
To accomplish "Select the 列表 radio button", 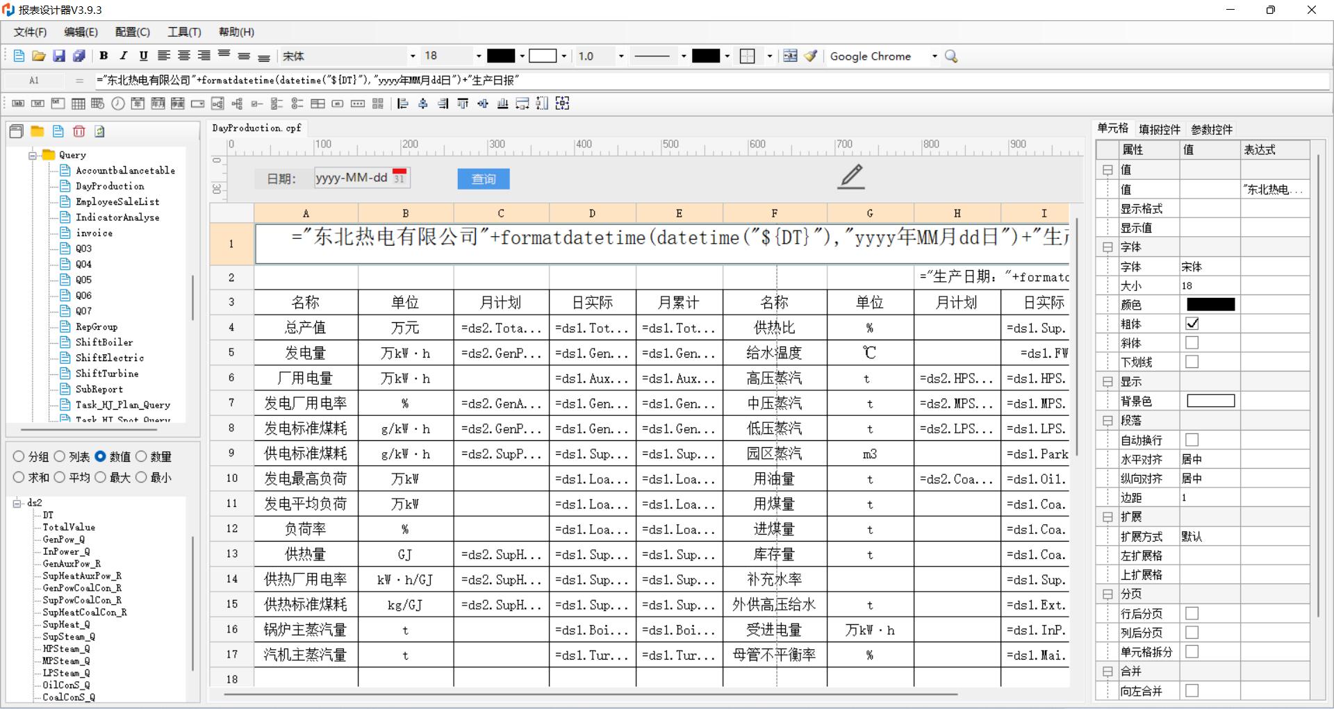I will [60, 456].
